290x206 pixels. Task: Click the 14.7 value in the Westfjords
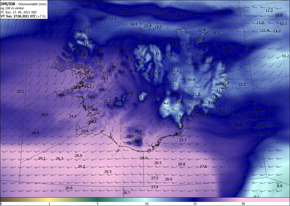pyautogui.click(x=81, y=31)
